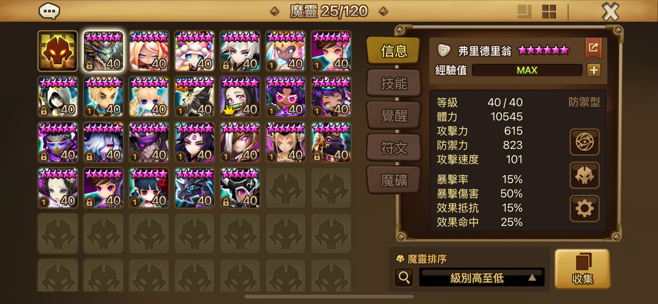Switch to the four-square grid view icon

pyautogui.click(x=549, y=12)
